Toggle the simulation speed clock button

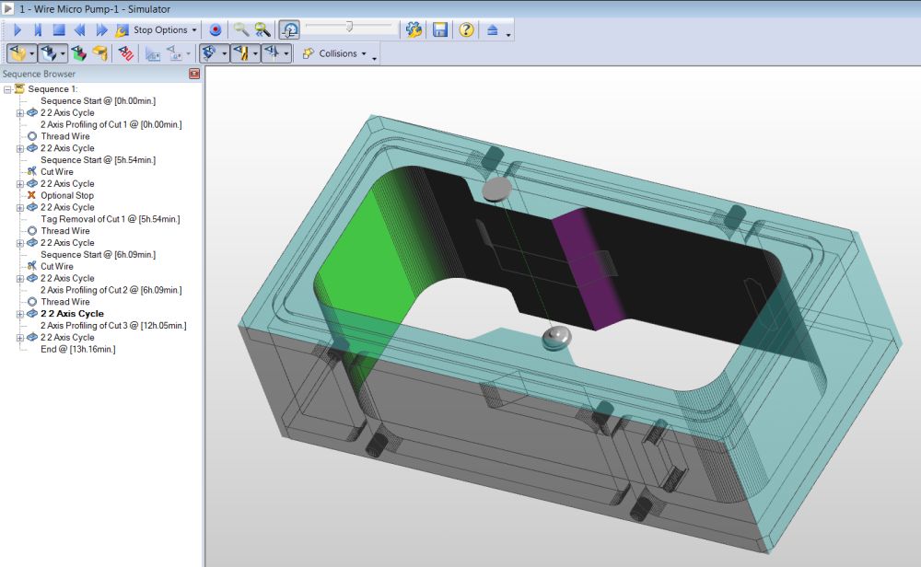289,29
